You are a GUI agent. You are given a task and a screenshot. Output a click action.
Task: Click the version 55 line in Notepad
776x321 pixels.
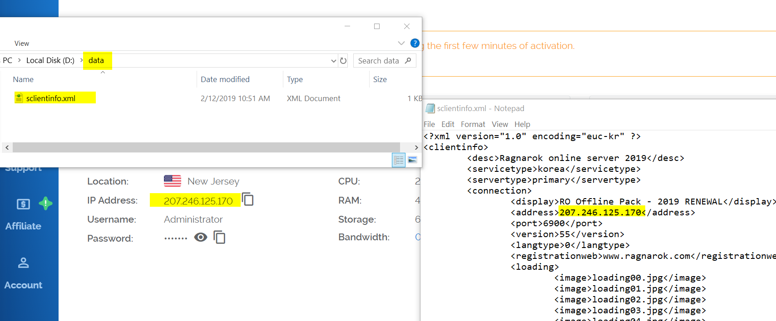pos(567,234)
